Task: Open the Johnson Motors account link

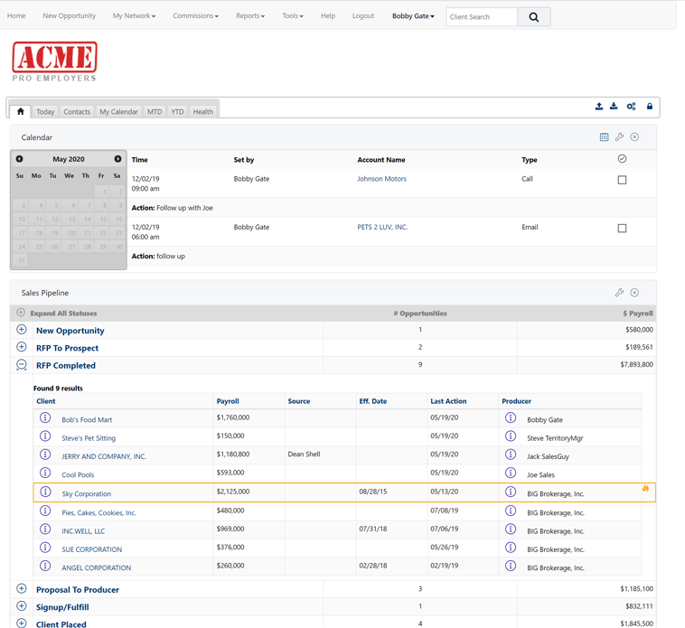Action: [x=381, y=179]
